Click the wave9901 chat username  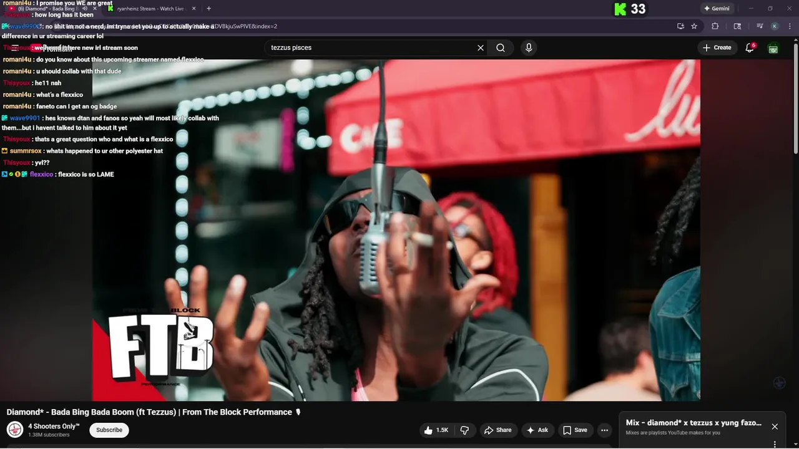tap(25, 118)
